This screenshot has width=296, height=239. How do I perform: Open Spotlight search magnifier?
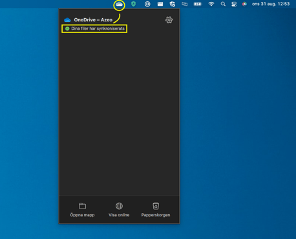[x=223, y=4]
